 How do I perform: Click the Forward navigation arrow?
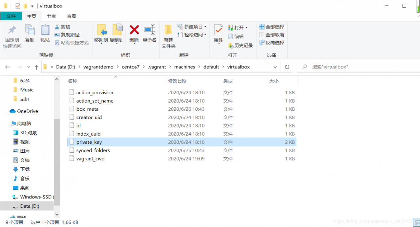tap(19, 67)
